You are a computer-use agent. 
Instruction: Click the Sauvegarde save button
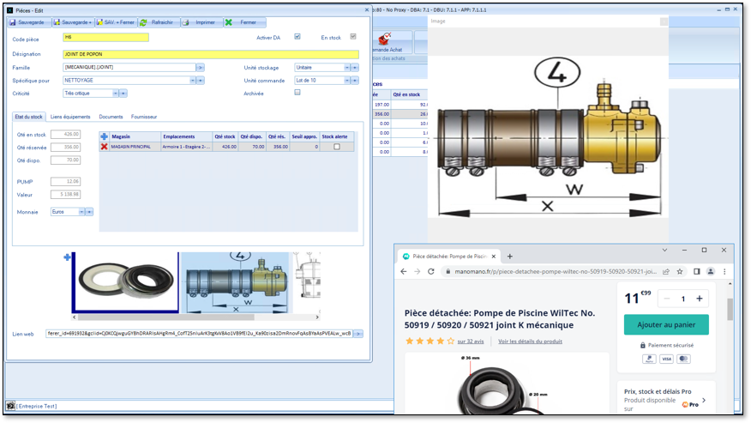click(x=27, y=22)
